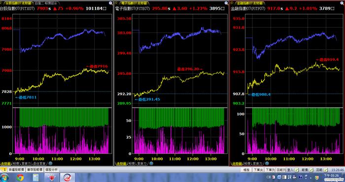345x182 pixels.
Task: Open the Windows Start menu
Action: pos(4,178)
